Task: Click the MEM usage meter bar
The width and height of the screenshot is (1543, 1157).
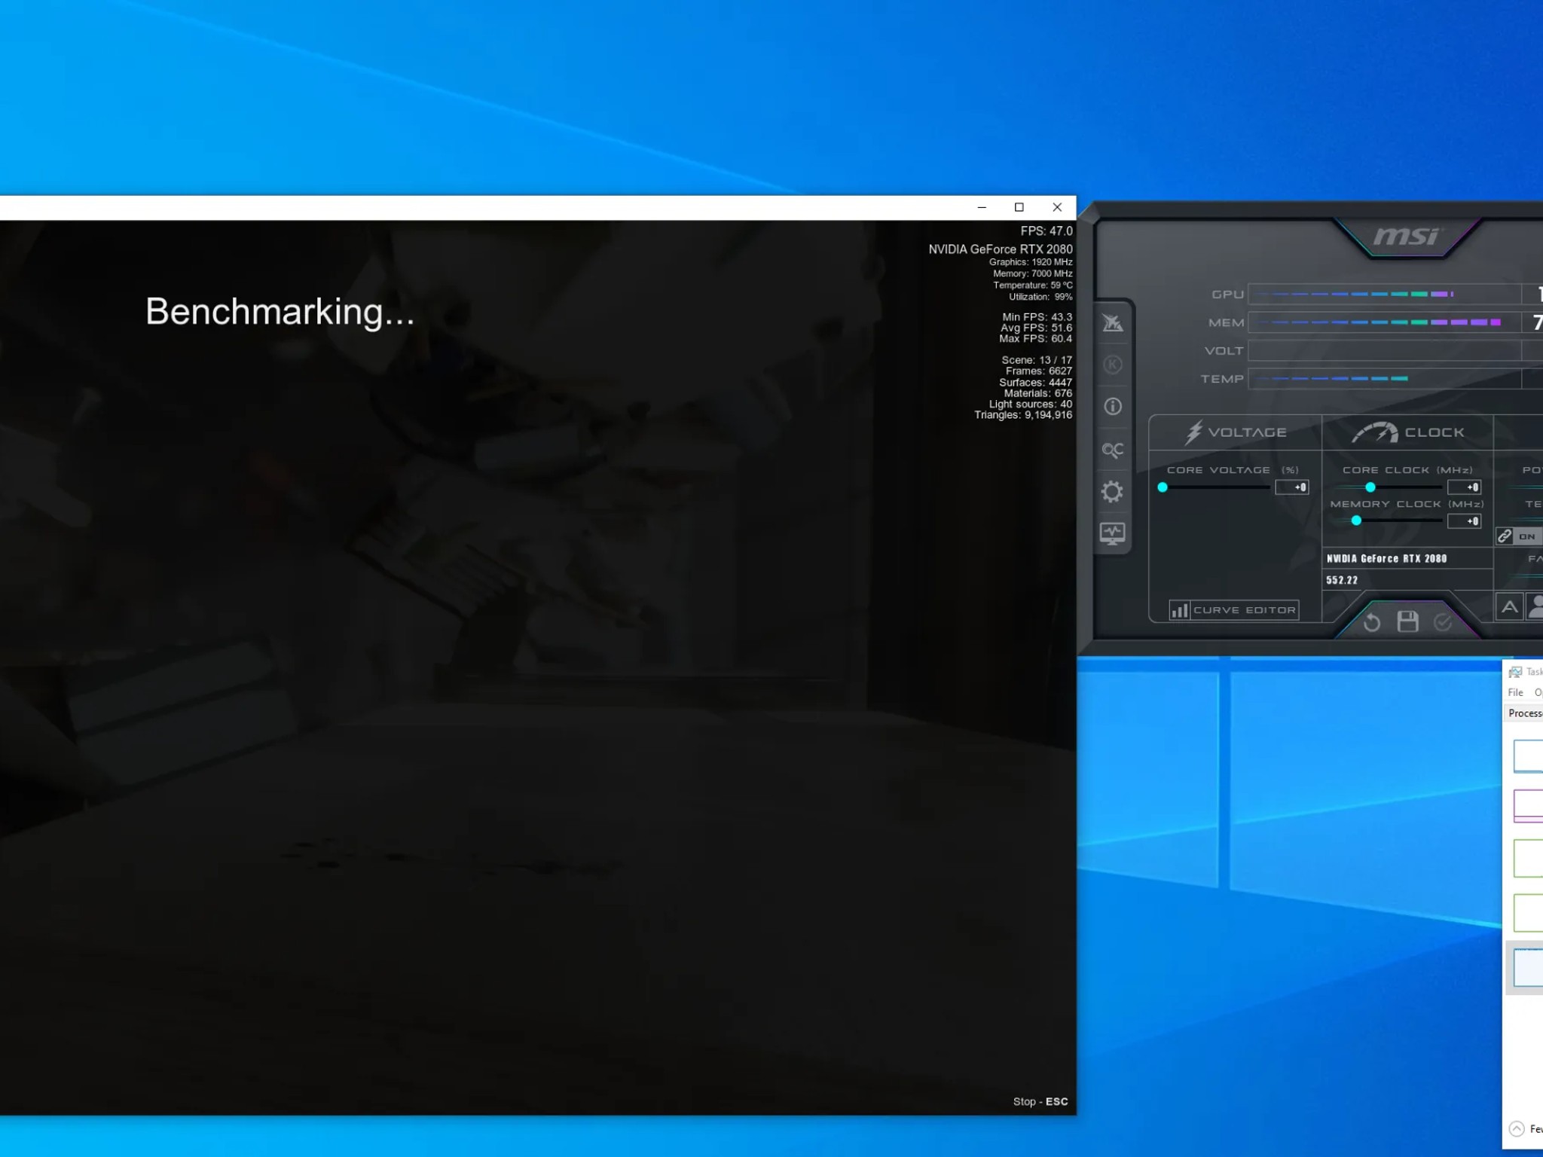Action: tap(1385, 322)
